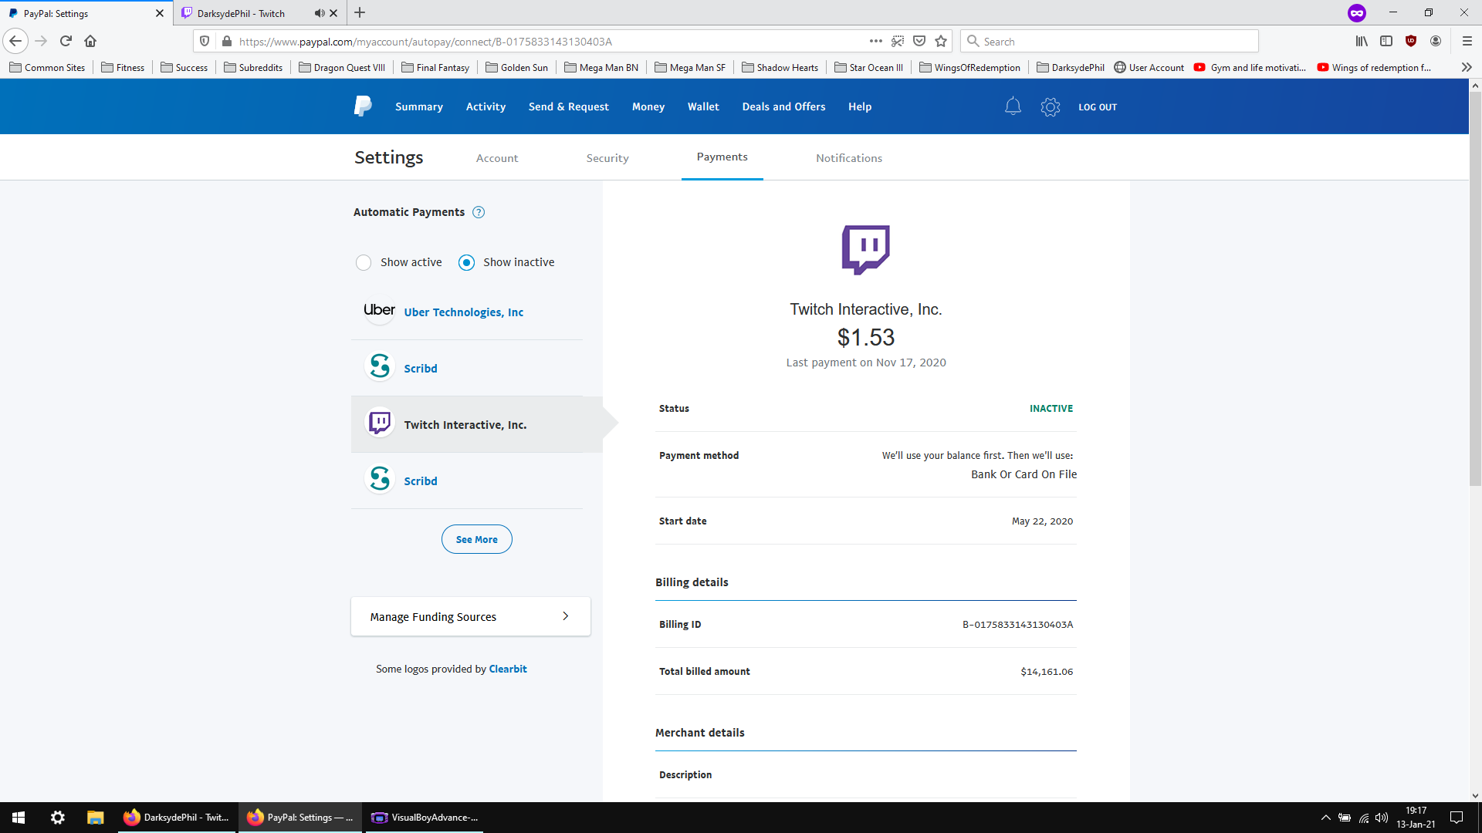The height and width of the screenshot is (833, 1482).
Task: Open the Summary menu item
Action: 419,106
